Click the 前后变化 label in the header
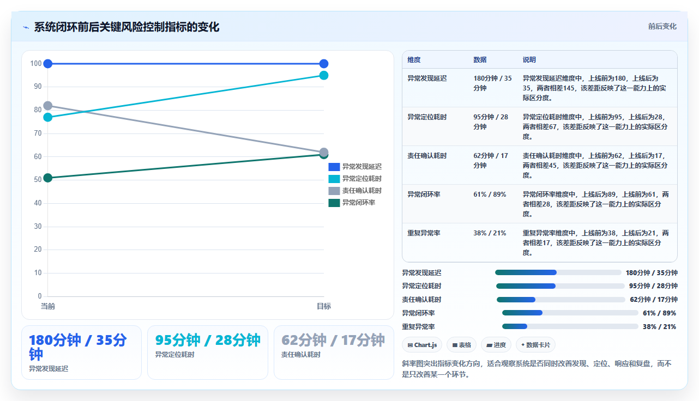The image size is (699, 401). pos(662,26)
